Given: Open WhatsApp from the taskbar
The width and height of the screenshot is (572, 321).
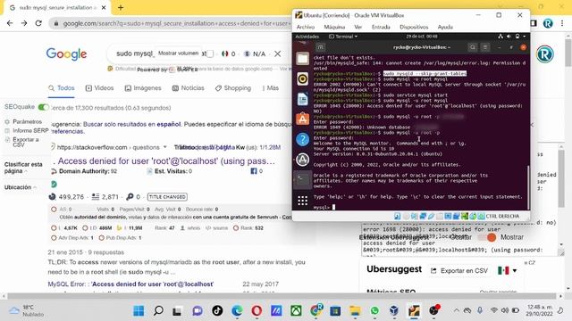Looking at the screenshot, I should [x=374, y=311].
